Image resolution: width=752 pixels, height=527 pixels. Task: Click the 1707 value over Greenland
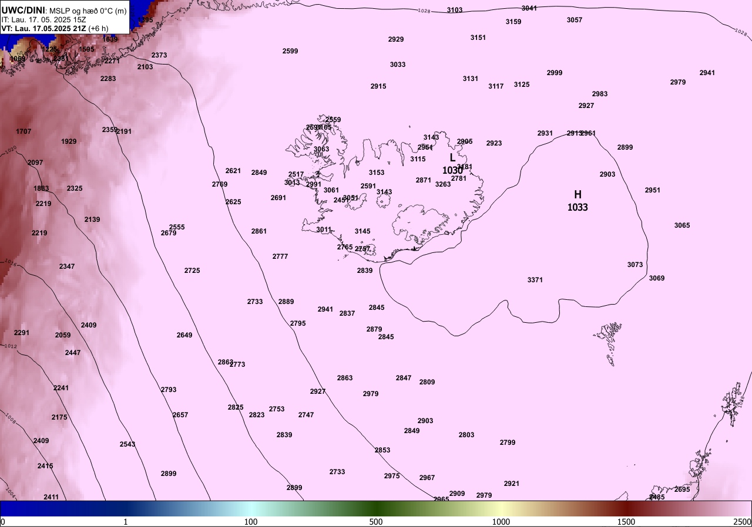24,131
